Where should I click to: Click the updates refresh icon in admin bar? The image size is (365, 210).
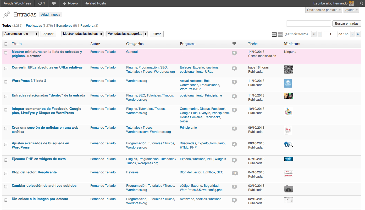tap(40, 3)
